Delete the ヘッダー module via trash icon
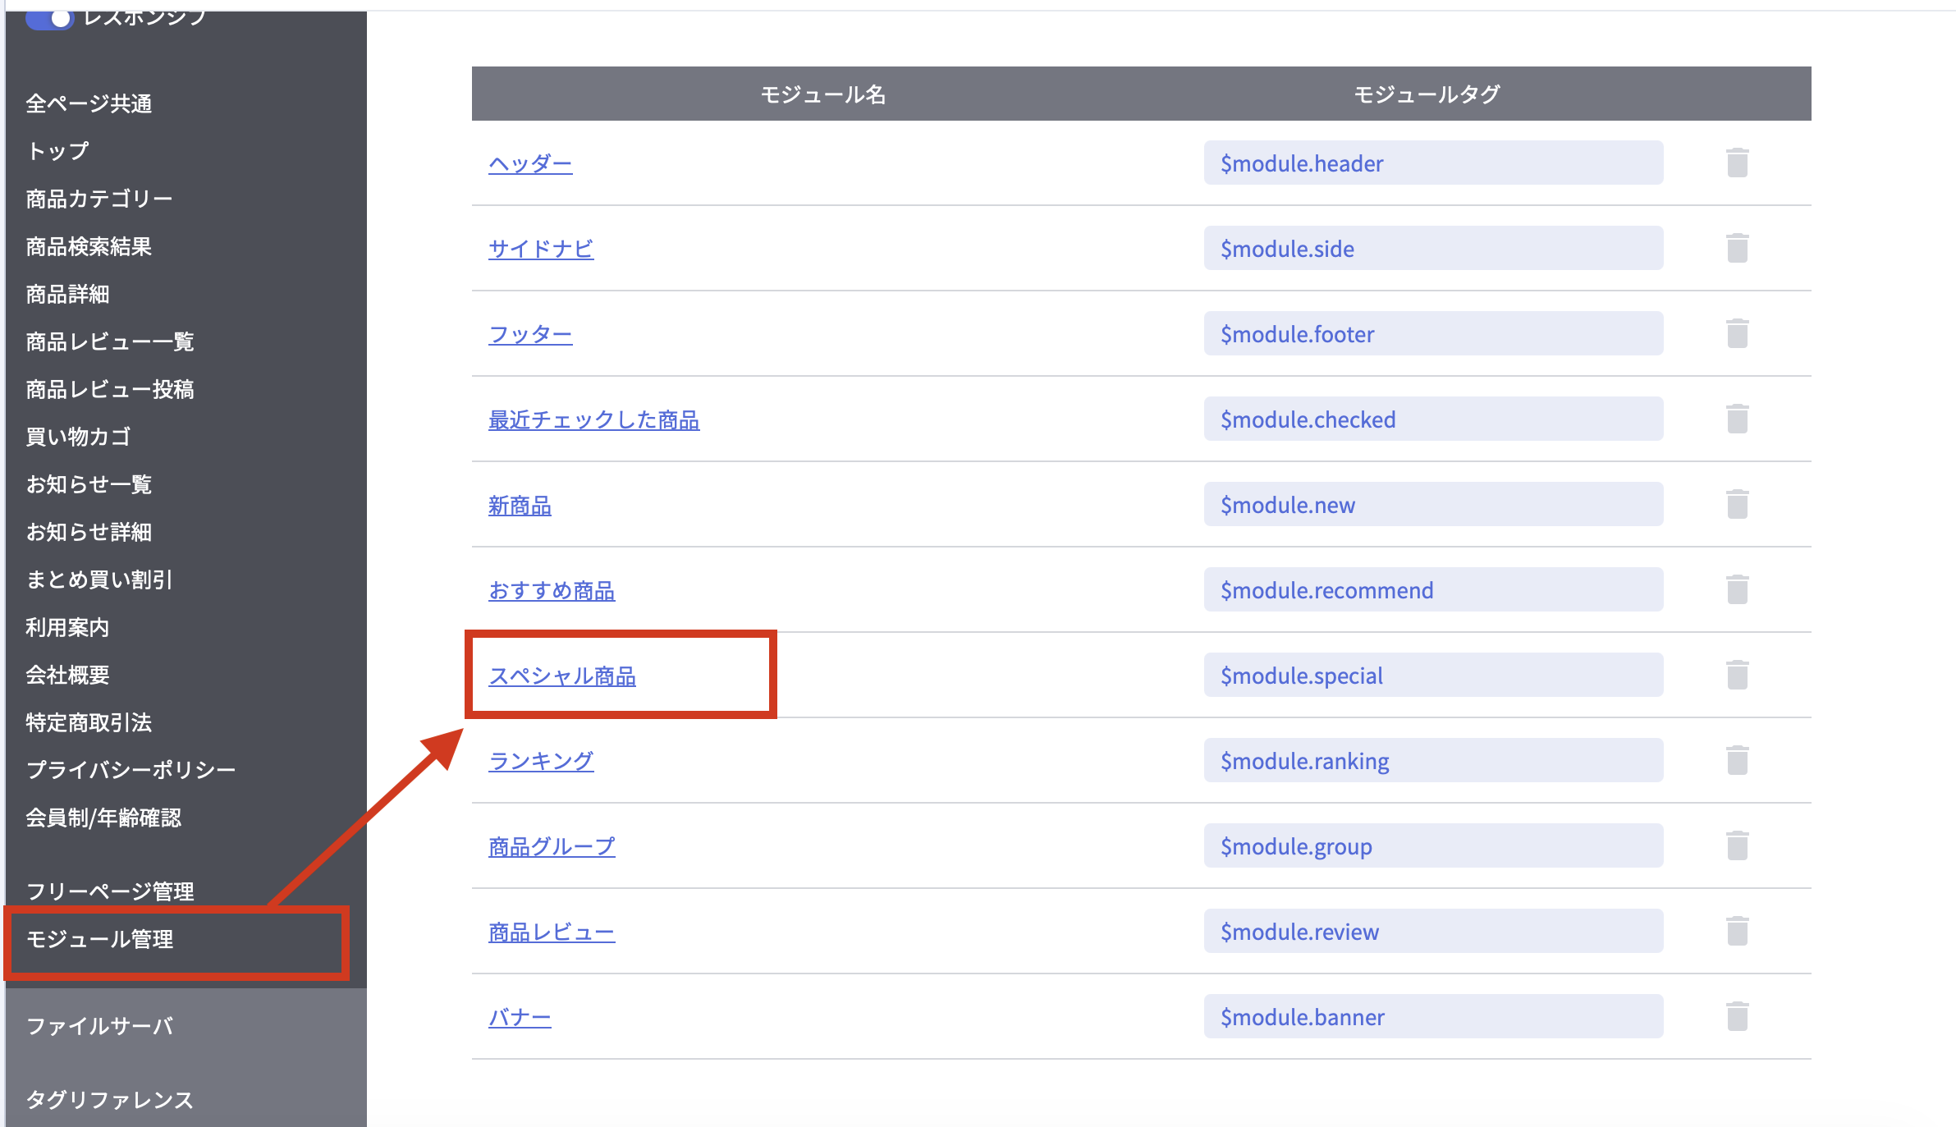Screen dimensions: 1956x1127 [x=1737, y=163]
